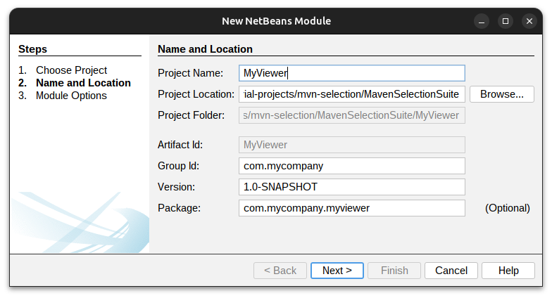Select the Choose Project step
This screenshot has height=298, width=552.
click(x=71, y=70)
